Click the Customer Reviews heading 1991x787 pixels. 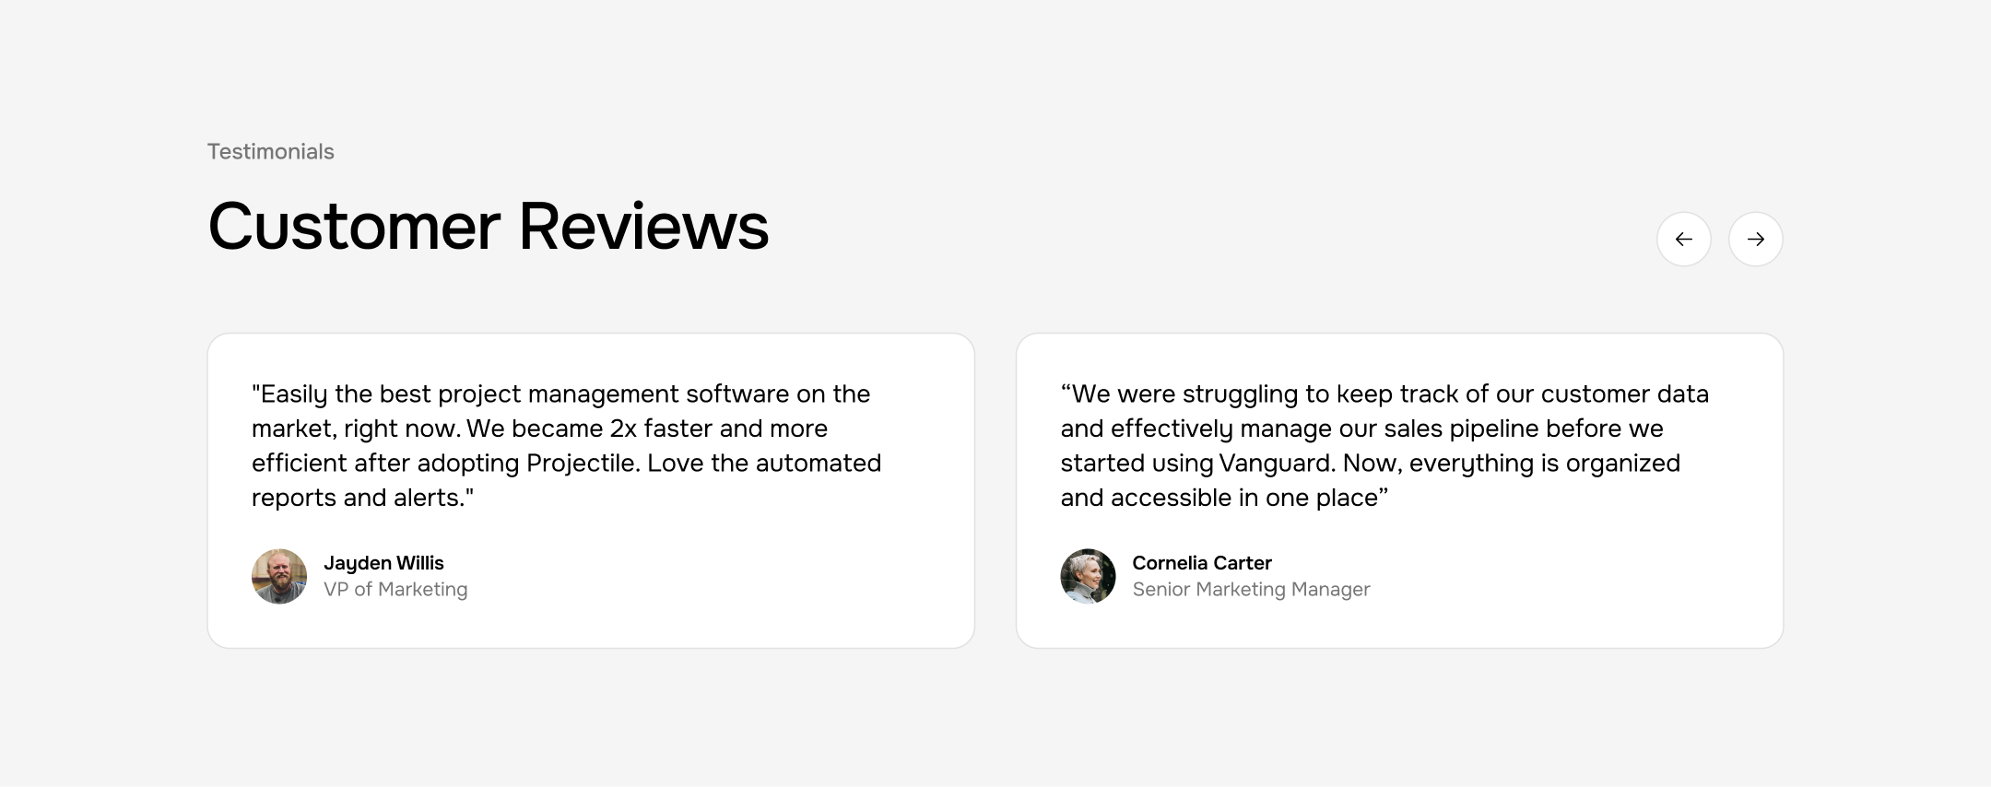tap(489, 227)
